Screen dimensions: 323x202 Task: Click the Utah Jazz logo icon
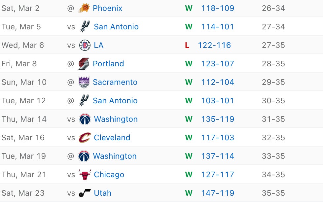click(85, 193)
